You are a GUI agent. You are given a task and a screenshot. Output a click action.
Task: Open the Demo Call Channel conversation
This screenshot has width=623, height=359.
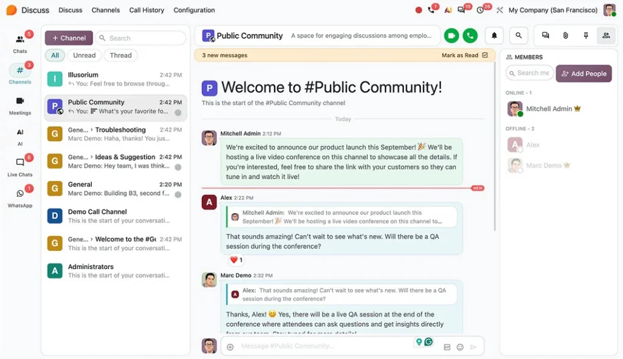(x=115, y=216)
